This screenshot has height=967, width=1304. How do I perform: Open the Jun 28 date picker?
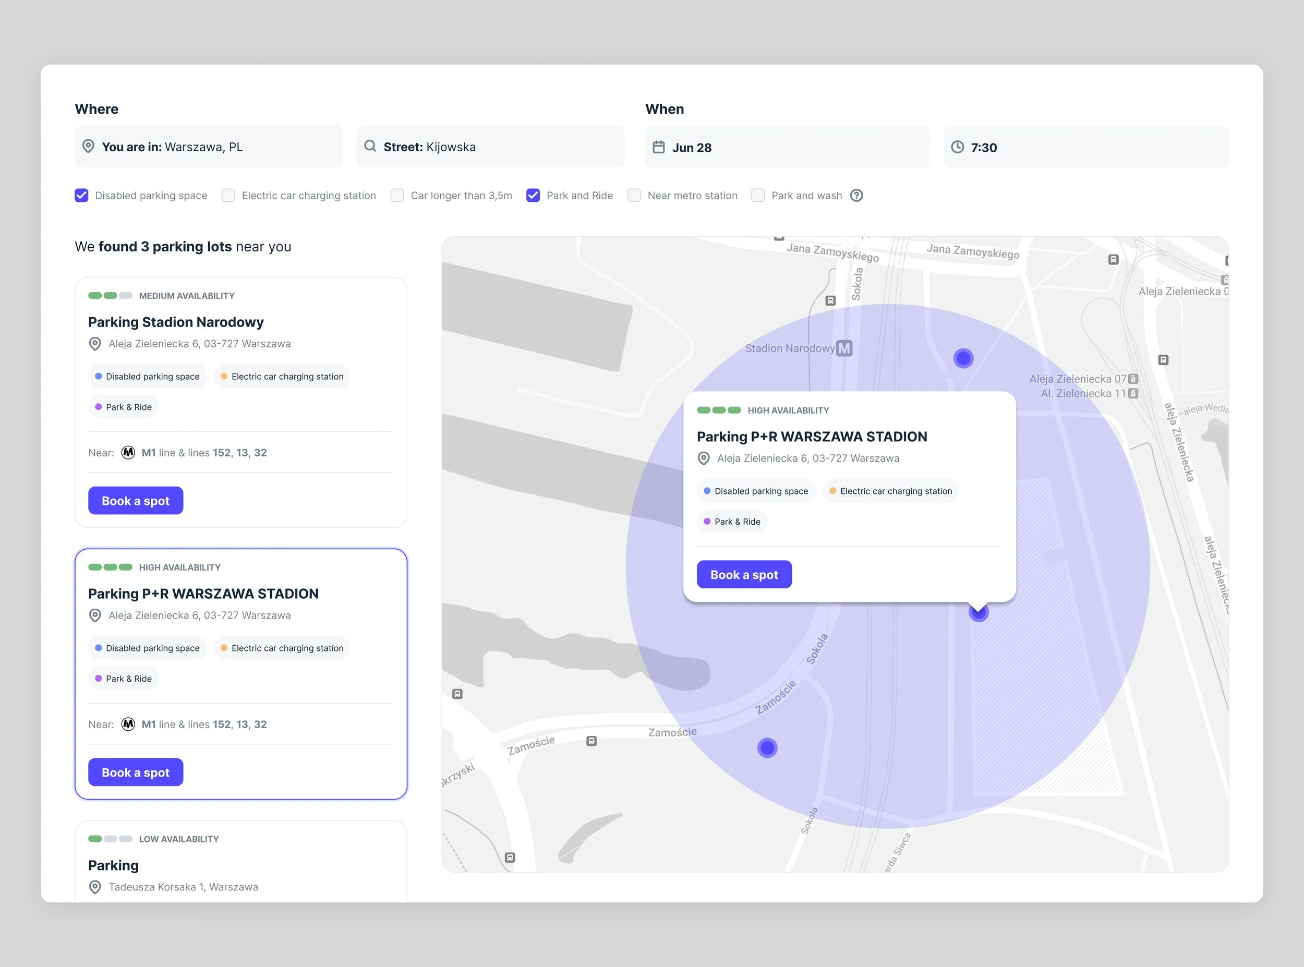[787, 147]
